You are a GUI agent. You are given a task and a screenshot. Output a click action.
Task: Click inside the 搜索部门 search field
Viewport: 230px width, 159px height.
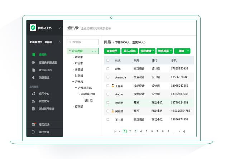[83, 42]
